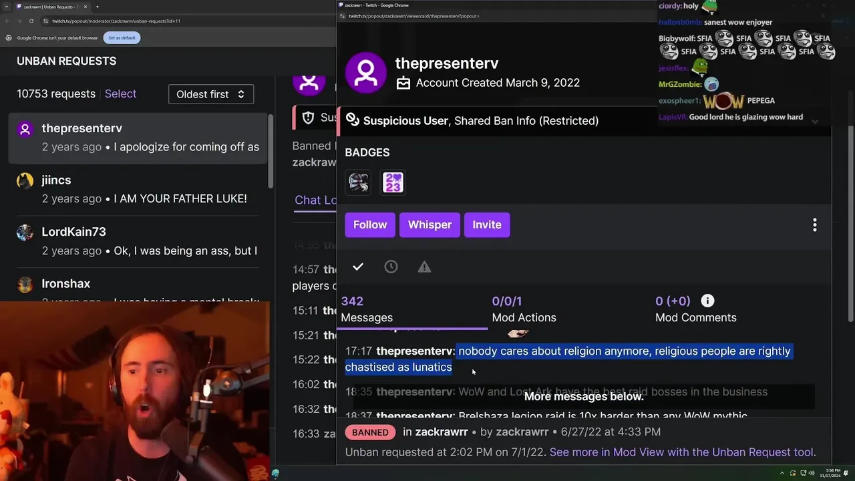
Task: Open site info icon in Unban Requests address bar
Action: coord(46,21)
